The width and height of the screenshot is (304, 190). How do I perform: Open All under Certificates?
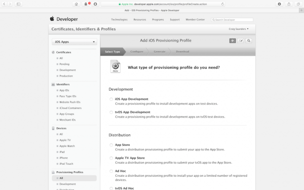[x=61, y=58]
